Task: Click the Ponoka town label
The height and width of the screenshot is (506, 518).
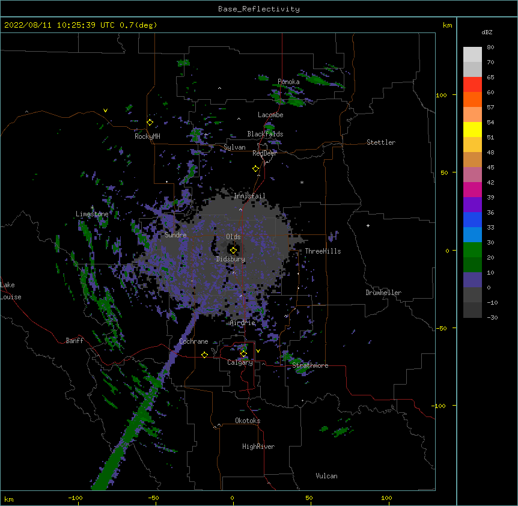Action: [x=288, y=82]
